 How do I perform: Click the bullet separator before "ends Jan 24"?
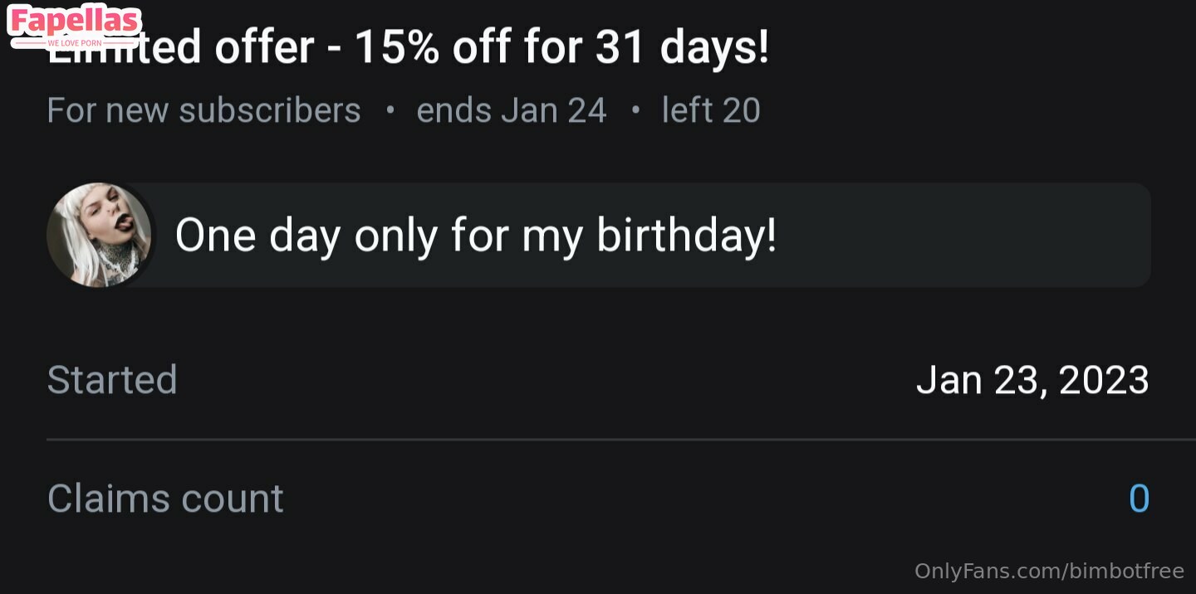tap(390, 110)
